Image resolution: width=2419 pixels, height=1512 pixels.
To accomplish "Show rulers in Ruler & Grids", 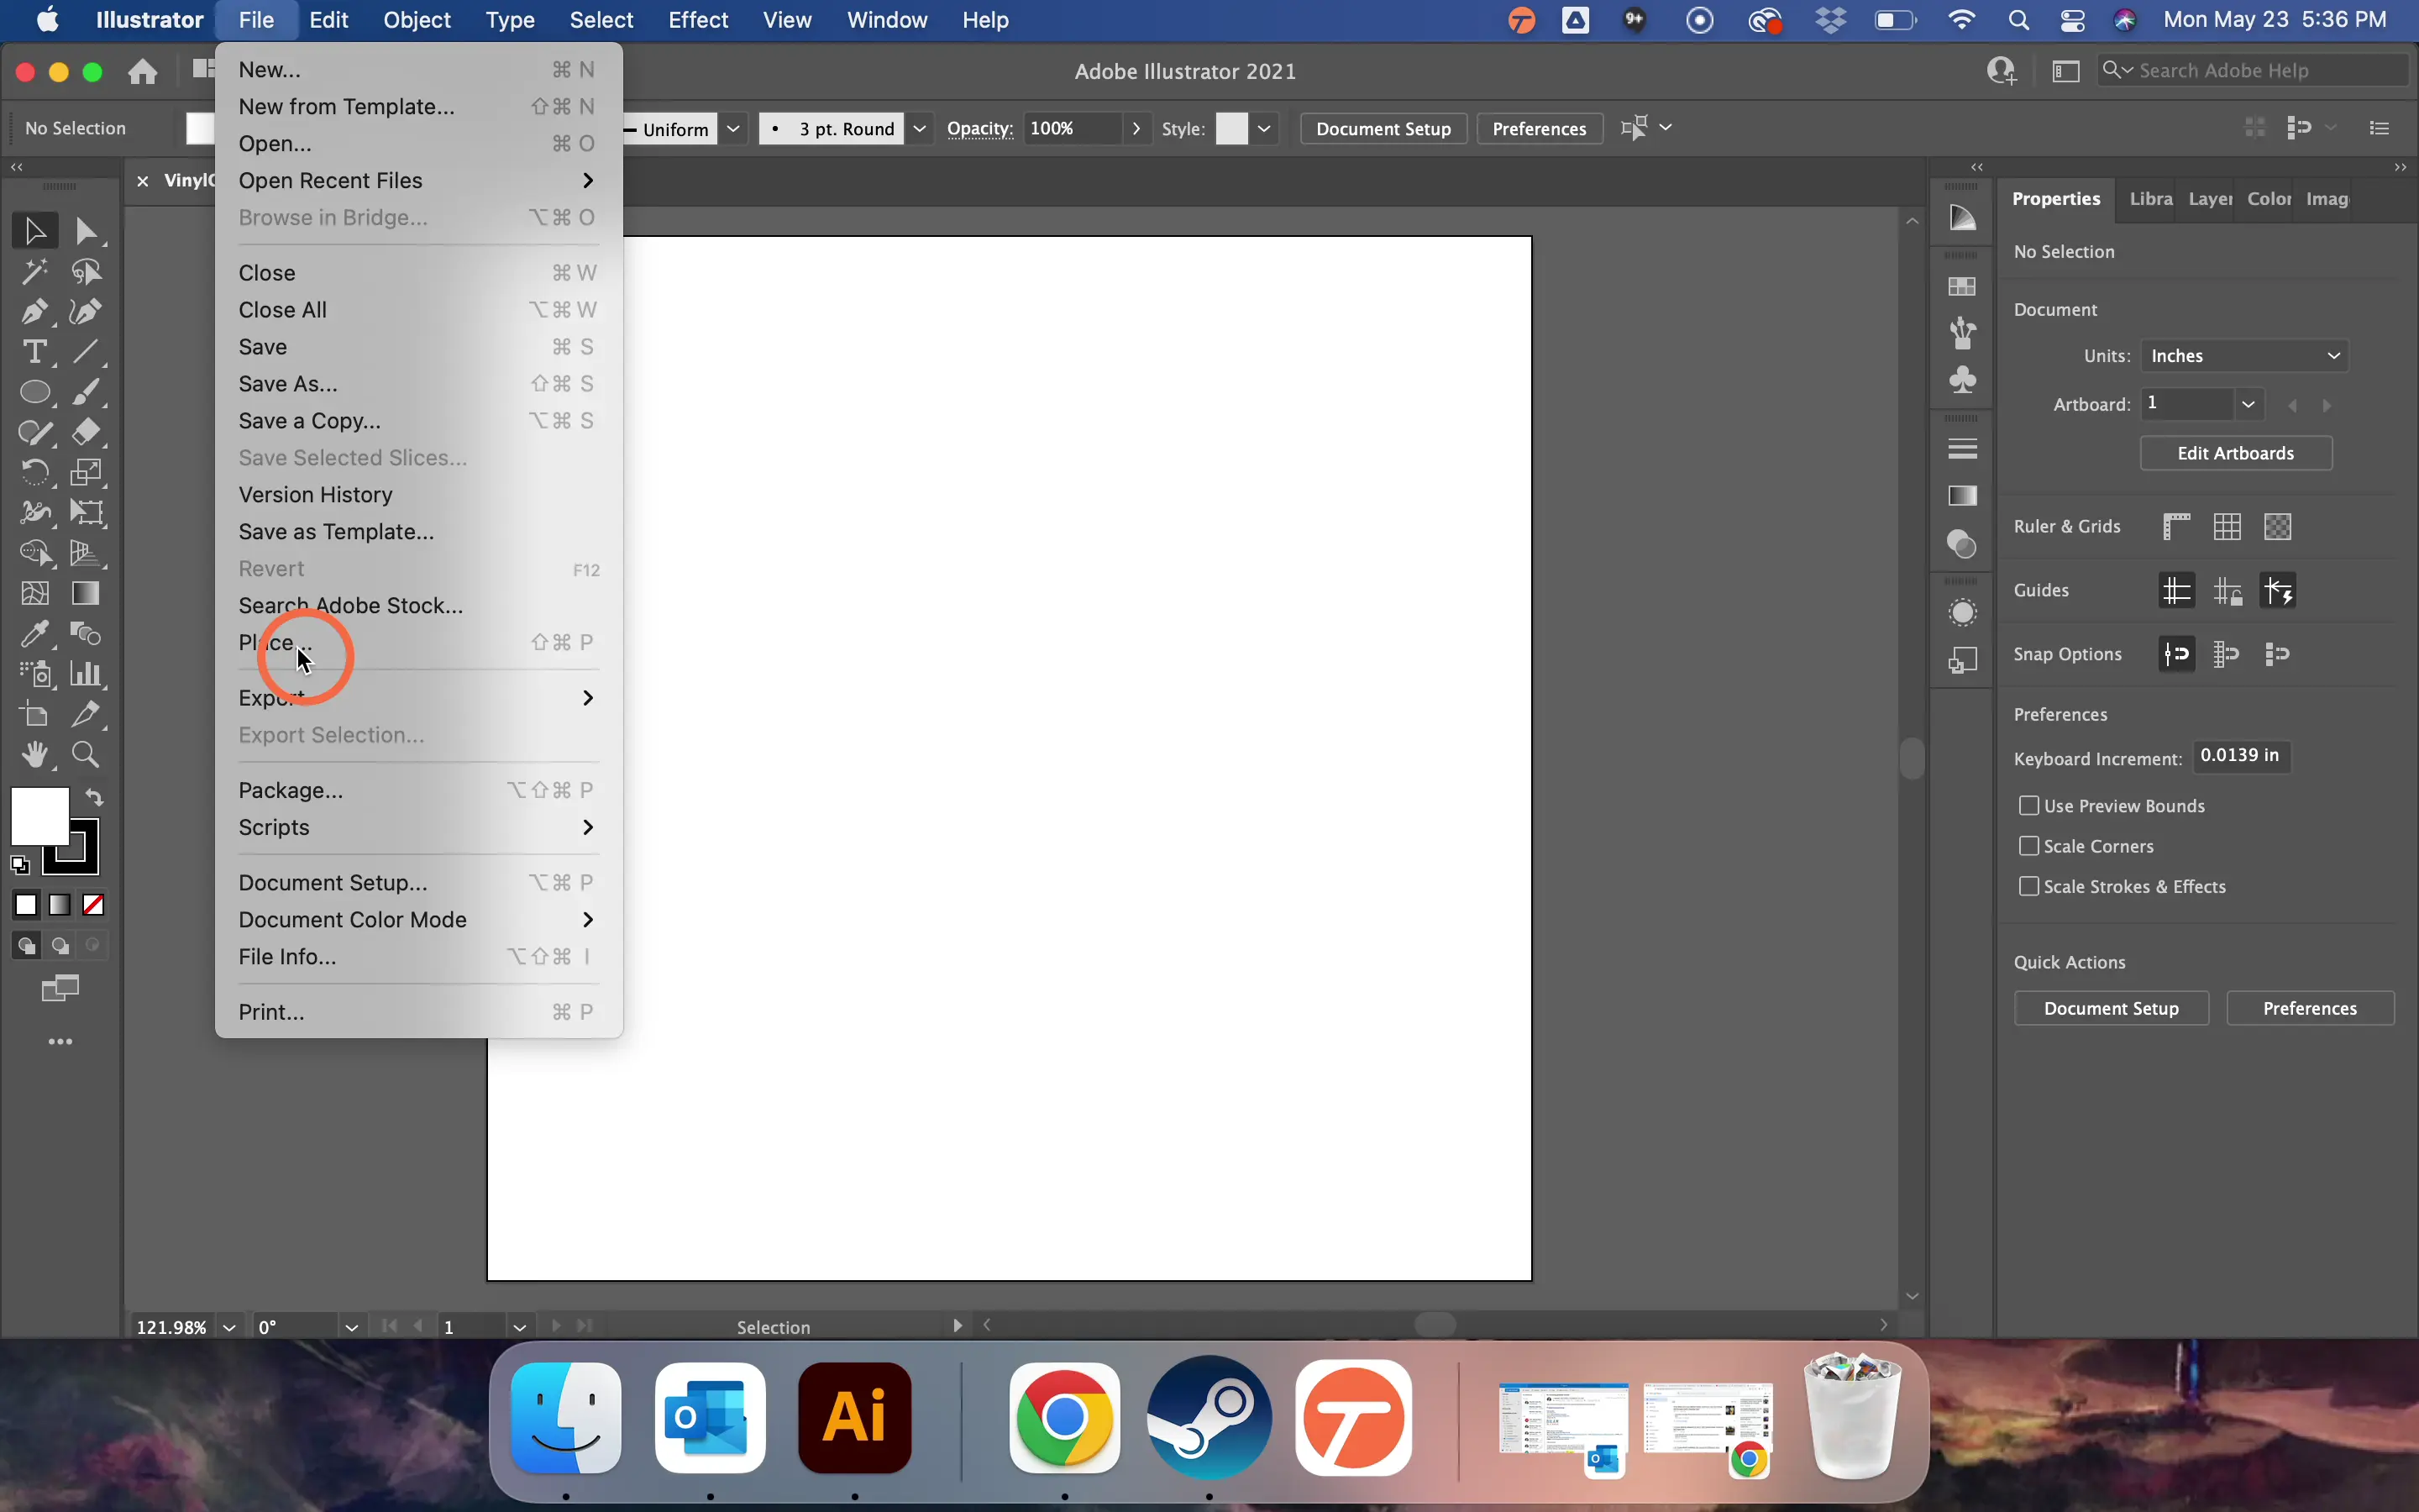I will point(2176,527).
